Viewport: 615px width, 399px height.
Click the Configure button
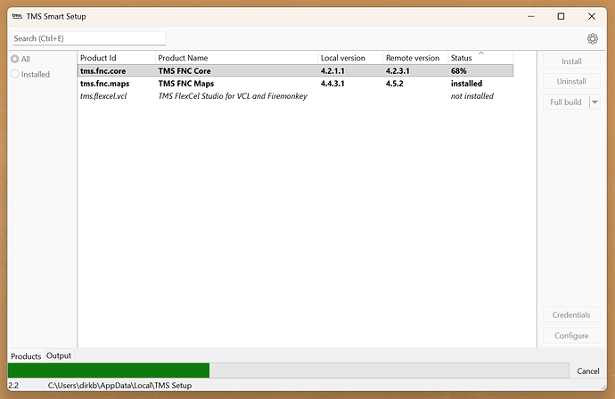coord(571,336)
